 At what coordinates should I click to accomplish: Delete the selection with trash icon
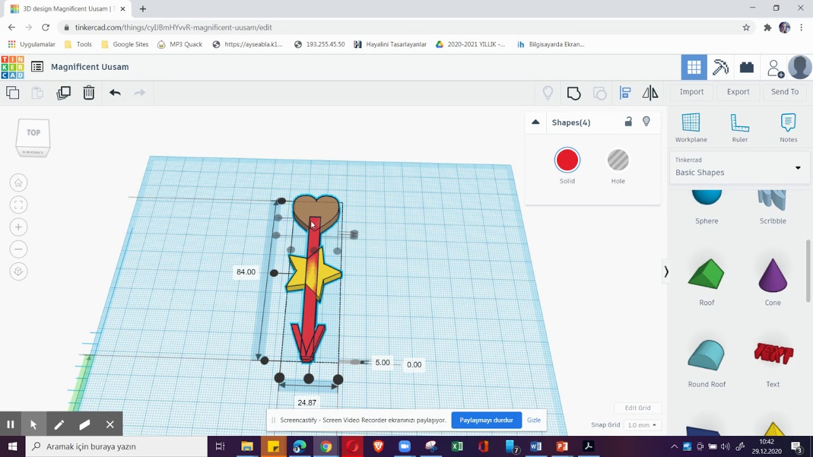pos(89,93)
